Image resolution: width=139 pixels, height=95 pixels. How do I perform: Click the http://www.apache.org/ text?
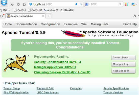pos(111,35)
